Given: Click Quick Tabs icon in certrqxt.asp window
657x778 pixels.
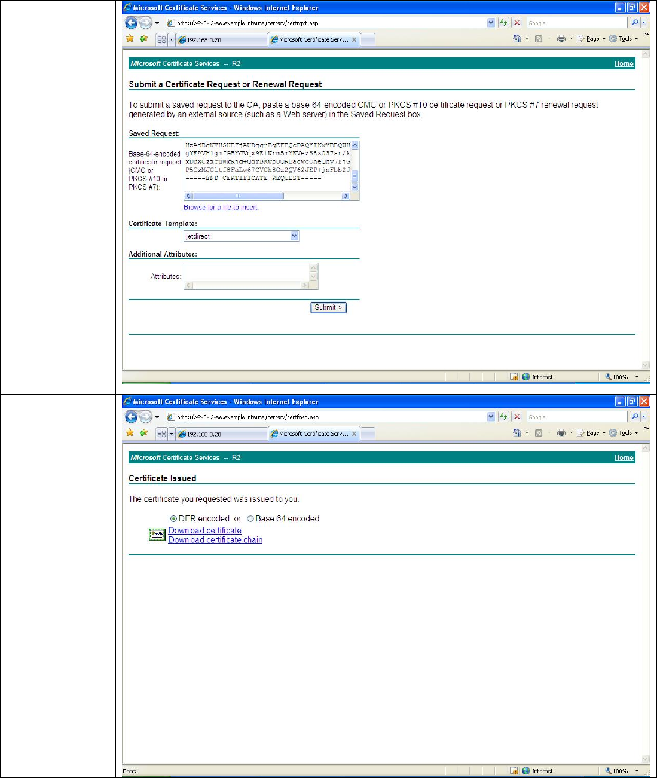Looking at the screenshot, I should 161,39.
